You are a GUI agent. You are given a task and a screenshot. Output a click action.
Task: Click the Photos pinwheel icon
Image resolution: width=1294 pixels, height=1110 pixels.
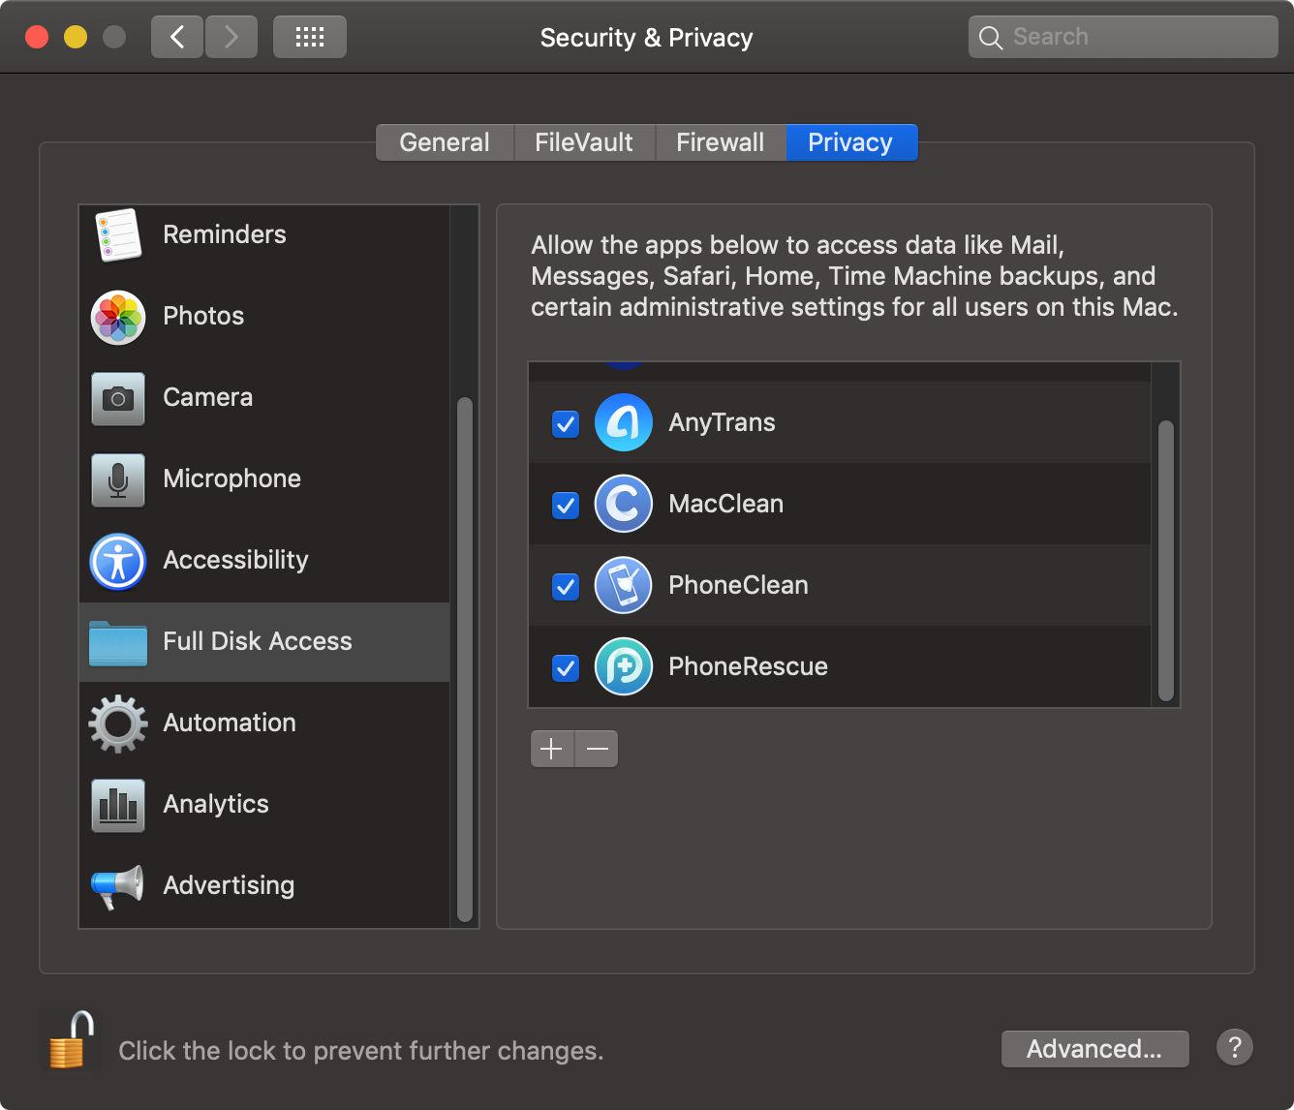coord(118,317)
